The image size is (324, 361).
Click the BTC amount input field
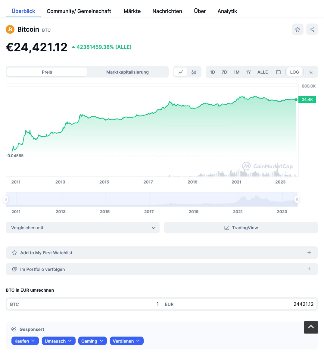(84, 304)
